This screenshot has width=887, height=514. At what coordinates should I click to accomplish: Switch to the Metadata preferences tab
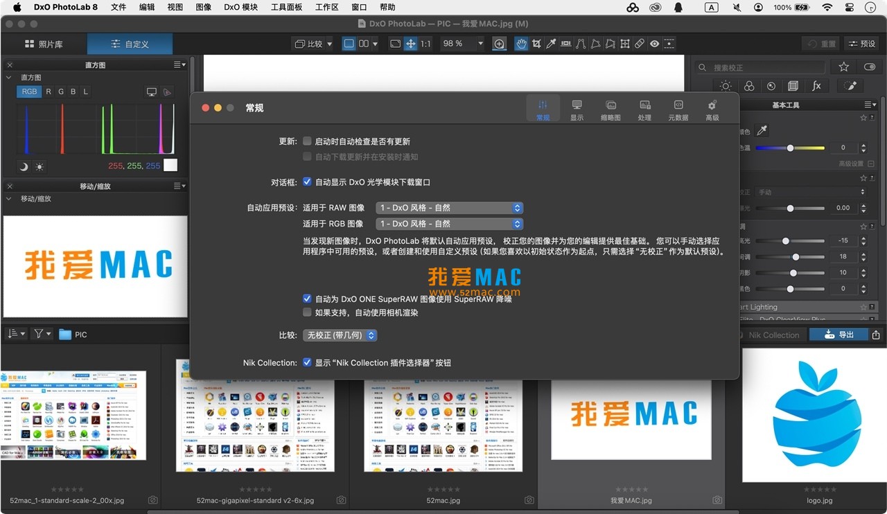678,109
